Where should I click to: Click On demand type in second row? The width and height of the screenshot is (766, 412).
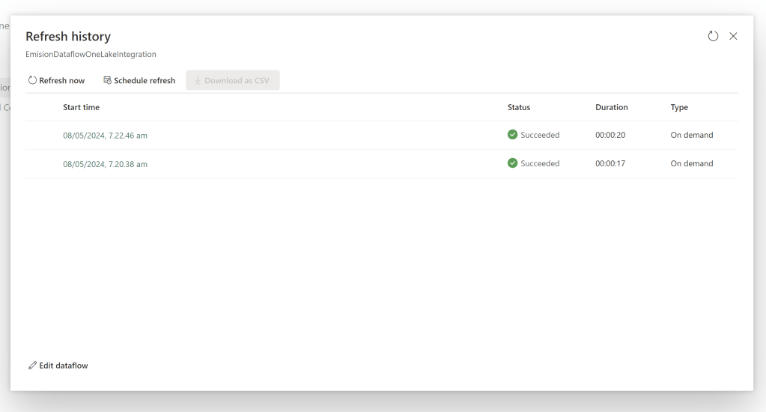691,164
